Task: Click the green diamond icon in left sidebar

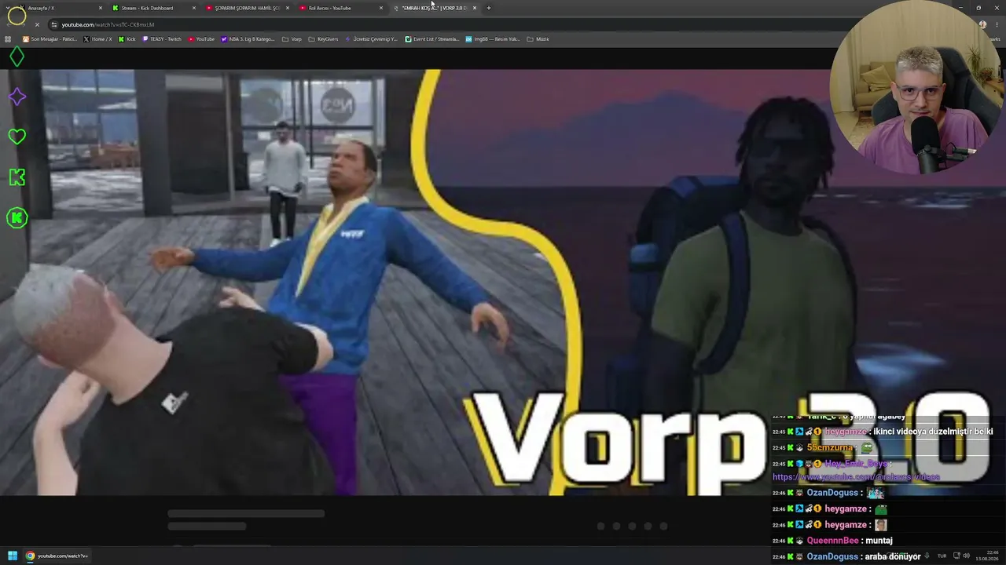Action: pyautogui.click(x=17, y=56)
